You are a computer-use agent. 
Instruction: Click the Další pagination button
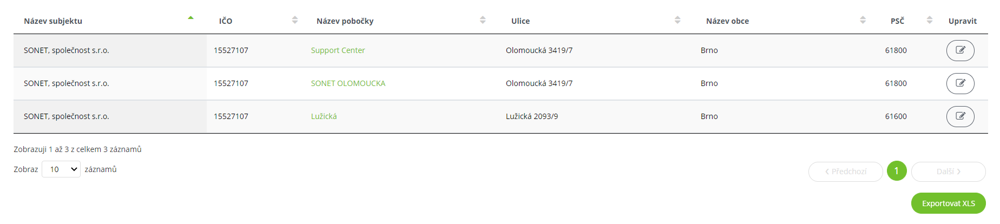[948, 172]
